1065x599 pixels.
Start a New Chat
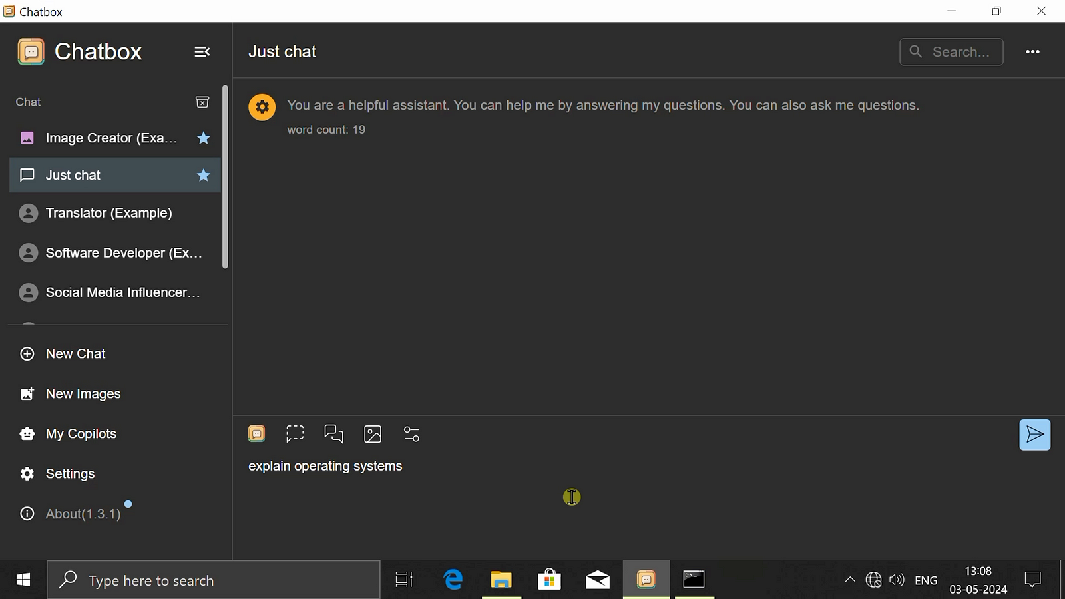click(75, 354)
